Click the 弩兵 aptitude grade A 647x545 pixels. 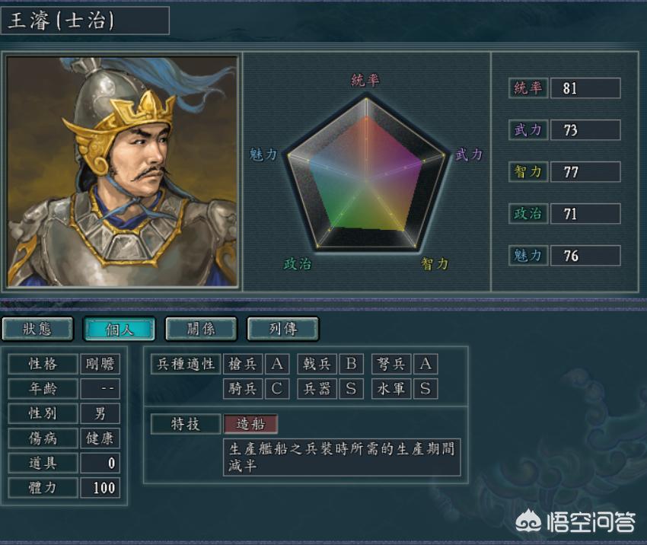[x=425, y=364]
